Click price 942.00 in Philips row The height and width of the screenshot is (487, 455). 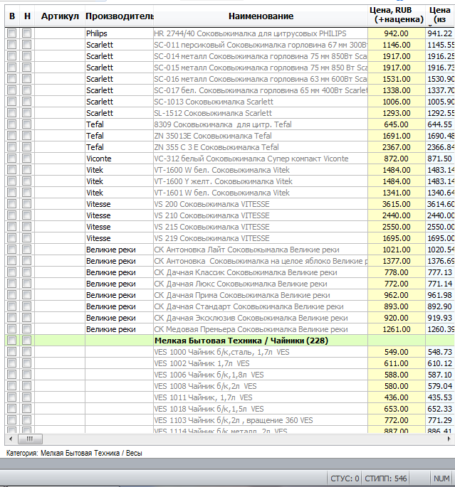pyautogui.click(x=396, y=33)
